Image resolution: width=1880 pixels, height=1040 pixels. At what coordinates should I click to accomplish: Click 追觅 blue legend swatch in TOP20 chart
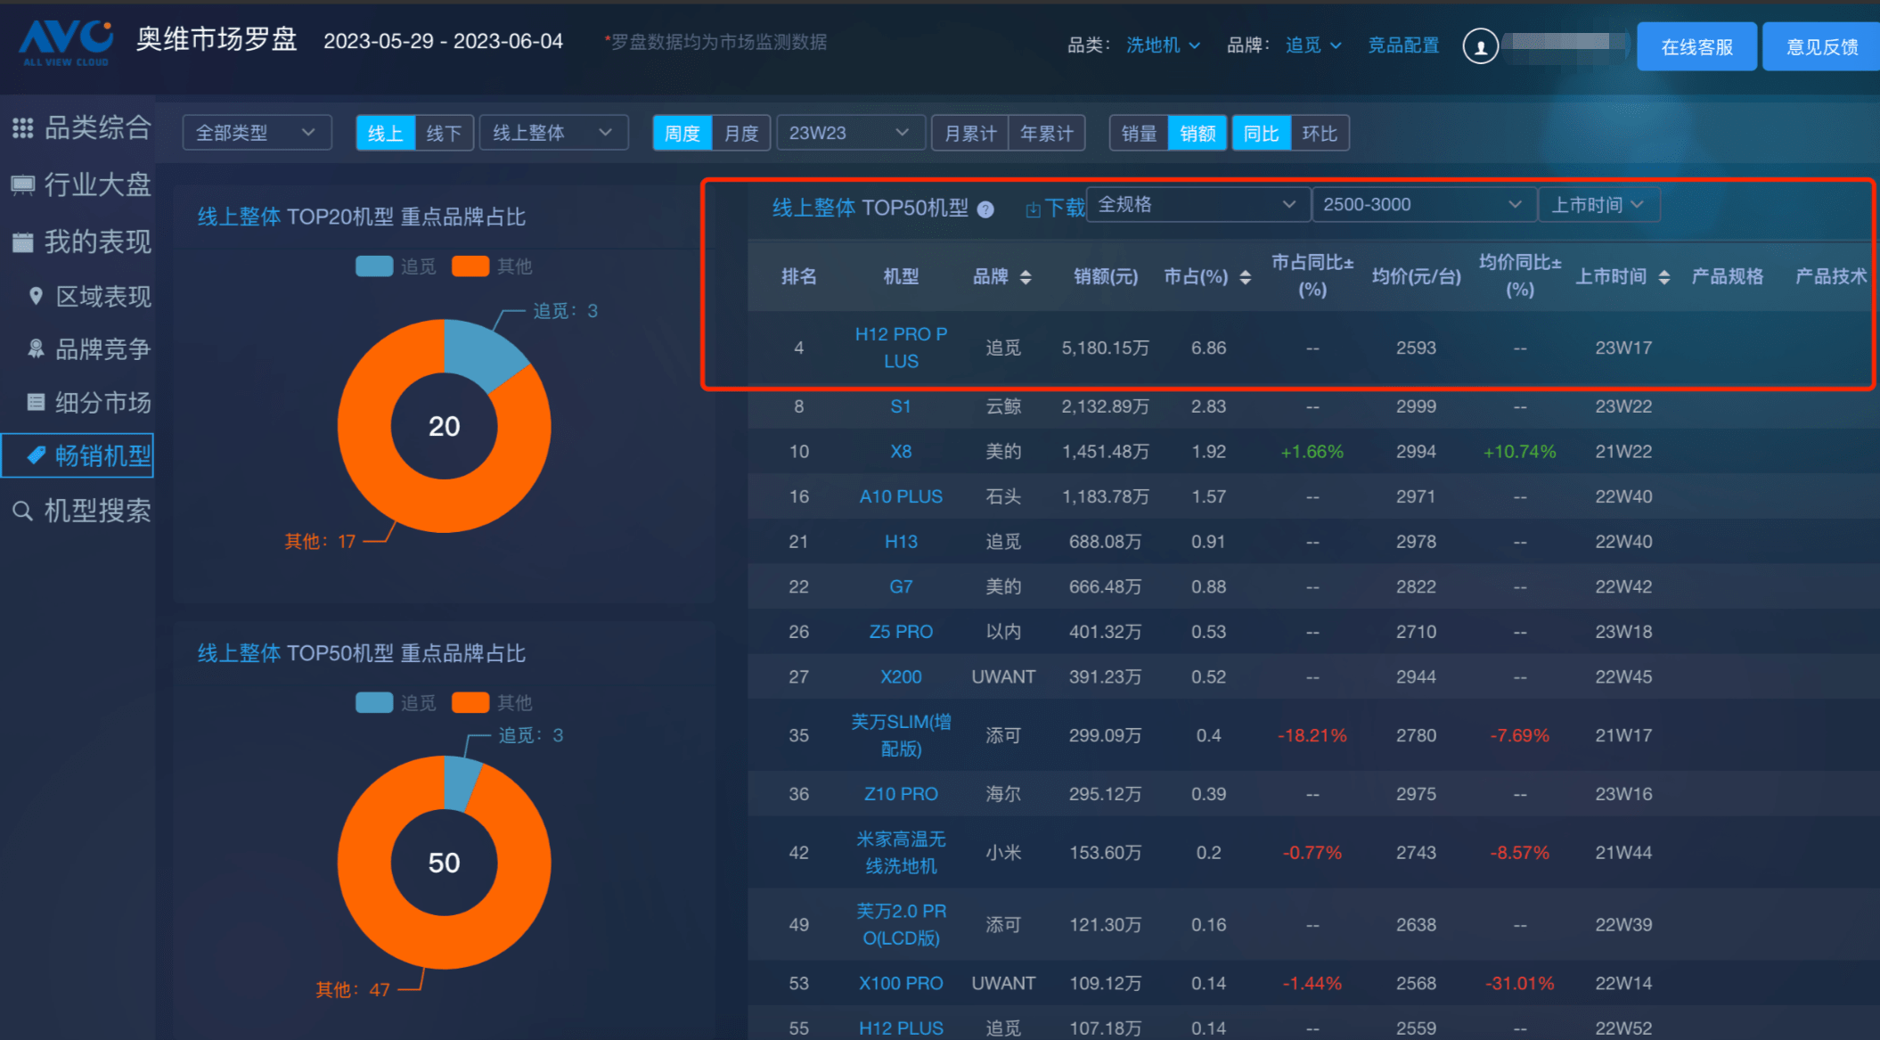click(x=374, y=266)
